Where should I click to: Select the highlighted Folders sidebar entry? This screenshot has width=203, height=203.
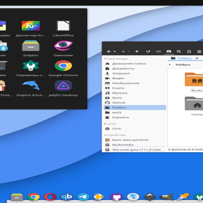tap(134, 108)
